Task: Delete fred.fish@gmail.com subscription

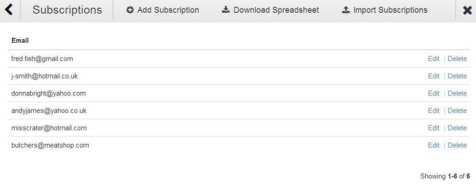Action: (x=457, y=59)
